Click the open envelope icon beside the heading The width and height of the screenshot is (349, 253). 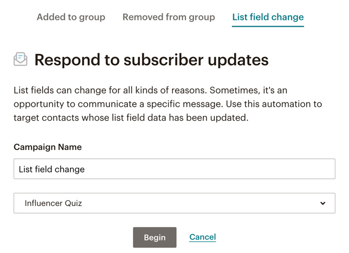pos(20,59)
